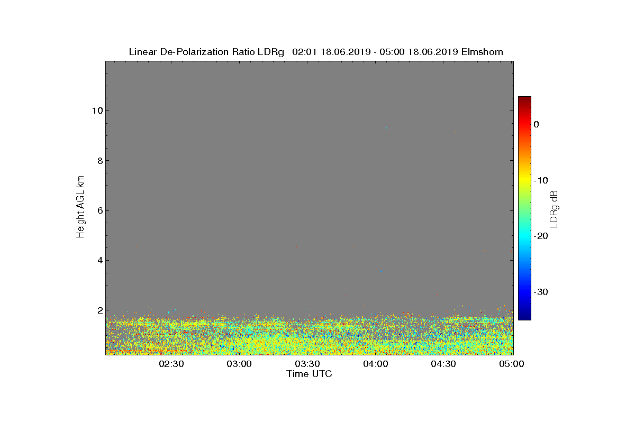The height and width of the screenshot is (423, 635).
Task: Click the 'LDRg dB' colorbar label
Action: coord(554,208)
